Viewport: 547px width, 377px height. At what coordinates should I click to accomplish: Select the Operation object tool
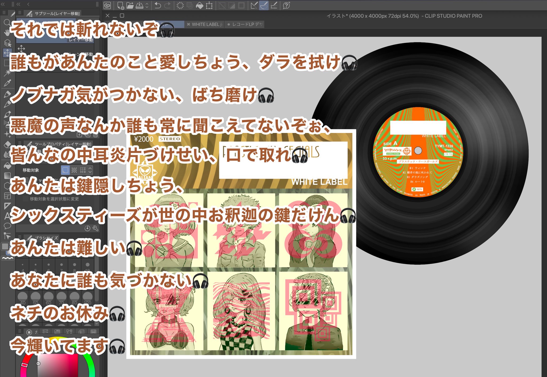tap(7, 43)
